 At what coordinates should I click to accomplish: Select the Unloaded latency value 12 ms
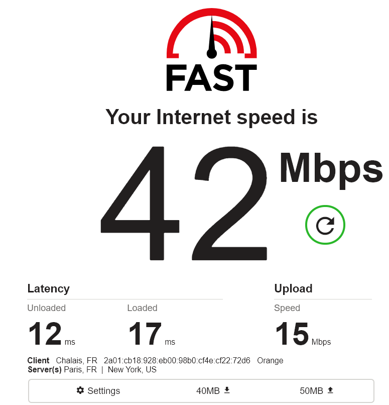(52, 334)
